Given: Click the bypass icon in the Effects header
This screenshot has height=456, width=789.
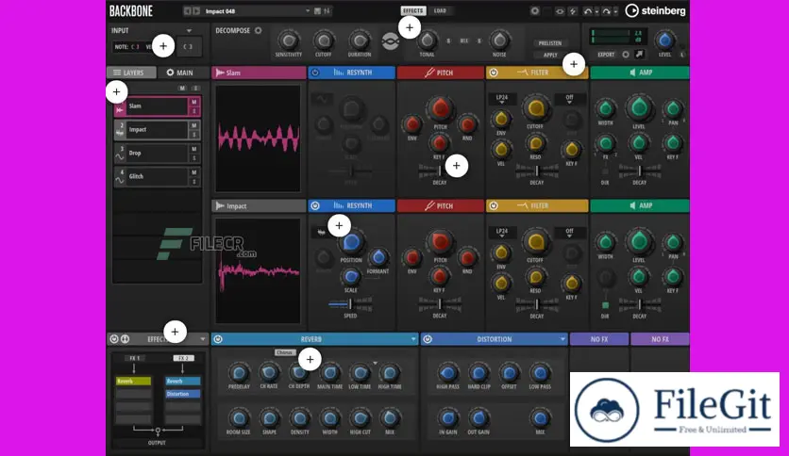Looking at the screenshot, I should click(x=126, y=339).
